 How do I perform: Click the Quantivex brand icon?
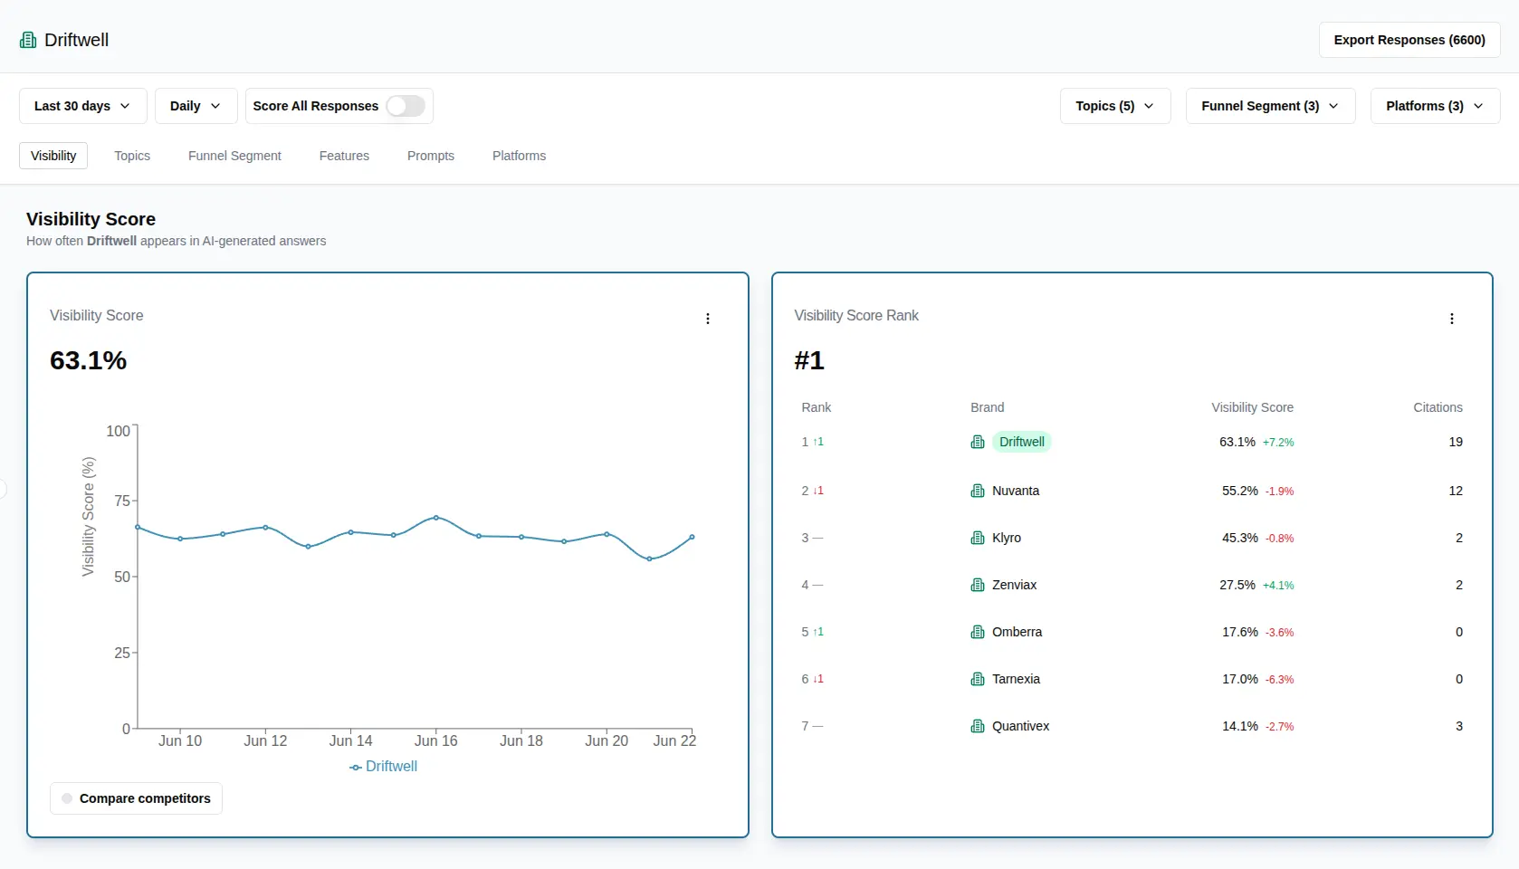[978, 726]
